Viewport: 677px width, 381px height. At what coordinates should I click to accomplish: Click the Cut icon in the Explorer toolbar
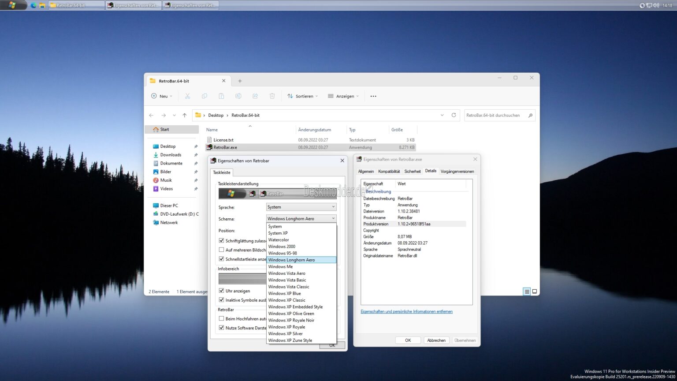(x=187, y=96)
